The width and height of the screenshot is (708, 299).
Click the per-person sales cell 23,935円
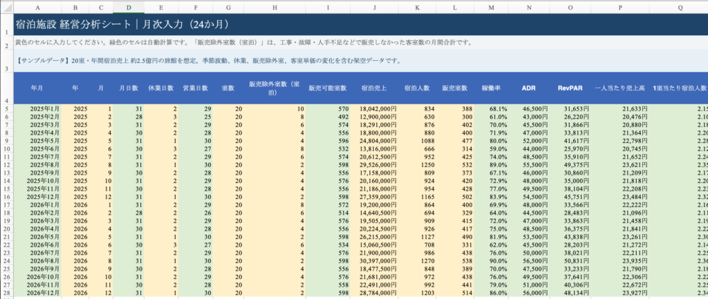click(x=621, y=260)
